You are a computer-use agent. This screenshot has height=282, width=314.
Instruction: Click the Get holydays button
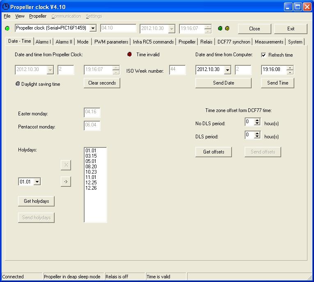36,201
